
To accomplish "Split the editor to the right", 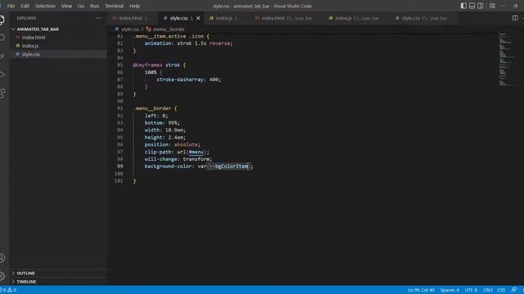I will point(515,18).
